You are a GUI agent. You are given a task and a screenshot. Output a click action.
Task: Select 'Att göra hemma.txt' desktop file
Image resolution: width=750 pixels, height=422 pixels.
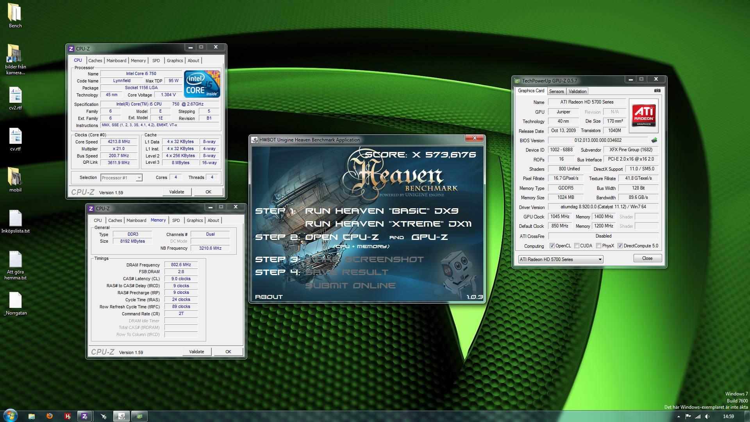pos(15,265)
